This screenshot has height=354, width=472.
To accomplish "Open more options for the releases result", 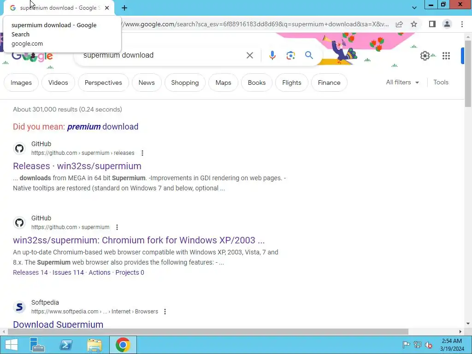I will [x=142, y=153].
